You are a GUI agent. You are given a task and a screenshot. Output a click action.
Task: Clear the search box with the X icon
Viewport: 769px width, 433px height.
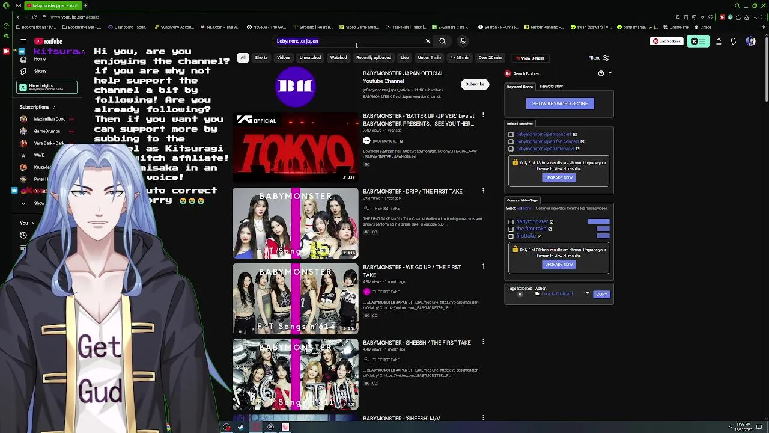(428, 41)
